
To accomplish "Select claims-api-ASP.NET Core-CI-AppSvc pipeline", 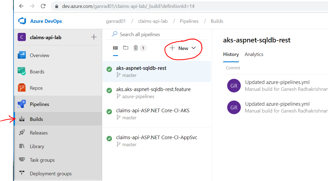I will click(157, 141).
